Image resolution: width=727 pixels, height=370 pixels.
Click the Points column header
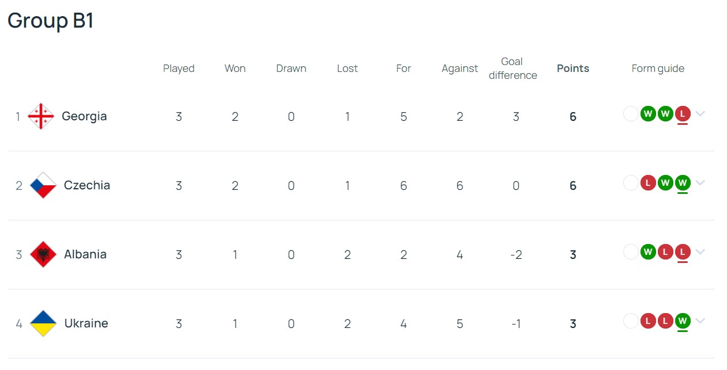573,68
